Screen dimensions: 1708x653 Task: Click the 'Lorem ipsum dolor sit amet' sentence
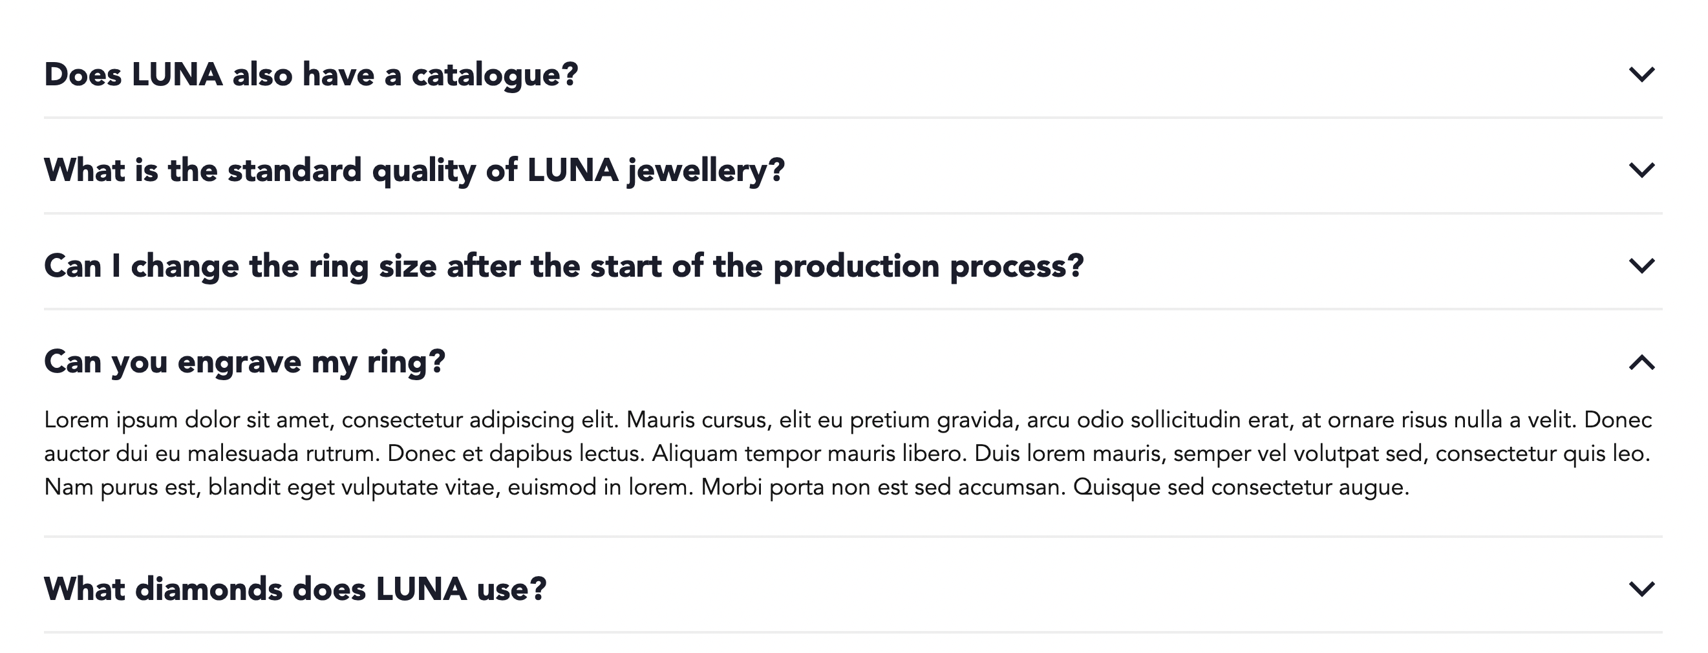332,420
